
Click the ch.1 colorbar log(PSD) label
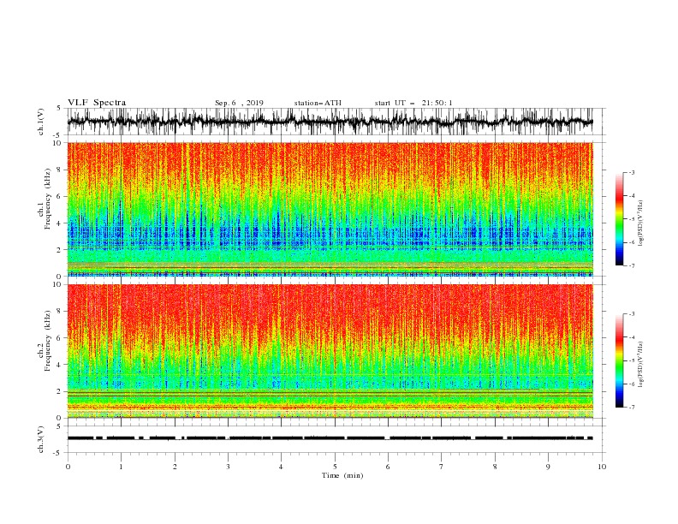(x=640, y=223)
